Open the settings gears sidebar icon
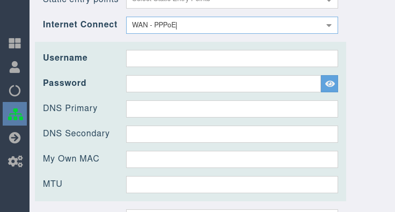The width and height of the screenshot is (395, 212). pos(15,161)
